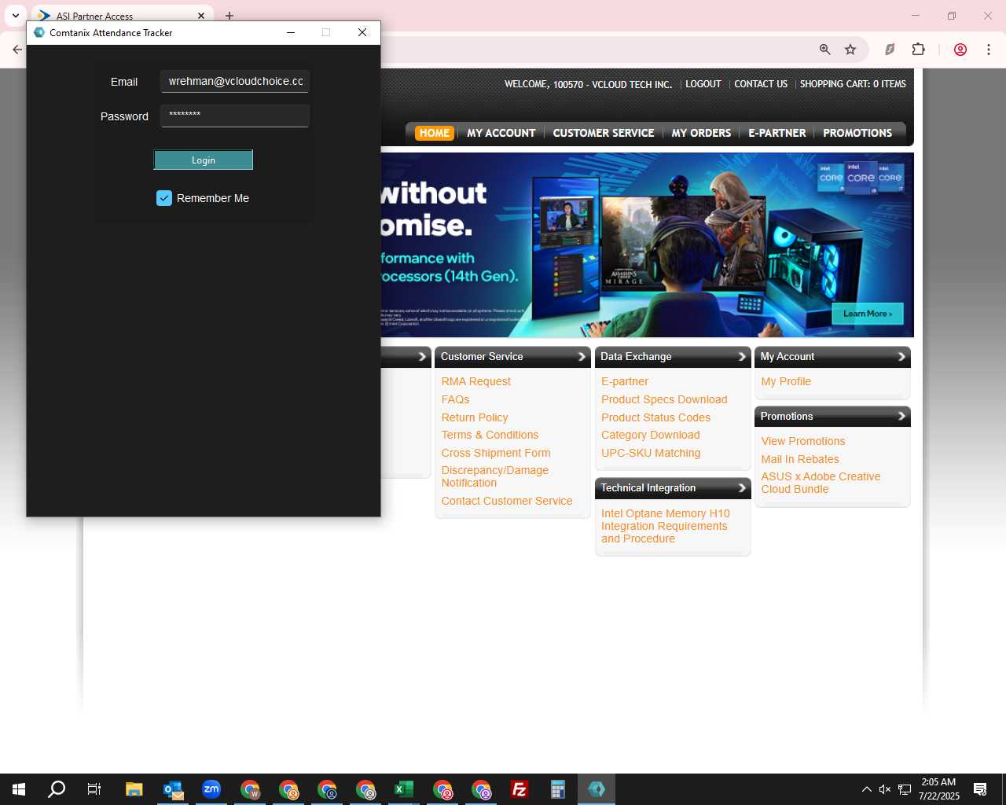Close the ASI Partner Access tab
The image size is (1006, 805).
[201, 16]
